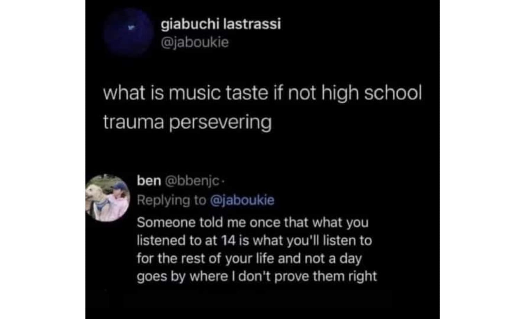Open the gray @jaboukie handle under giabuchi lastrassi
This screenshot has height=319, width=532.
click(194, 42)
